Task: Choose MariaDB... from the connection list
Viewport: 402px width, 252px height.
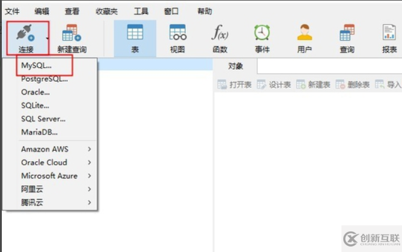Action: click(39, 132)
